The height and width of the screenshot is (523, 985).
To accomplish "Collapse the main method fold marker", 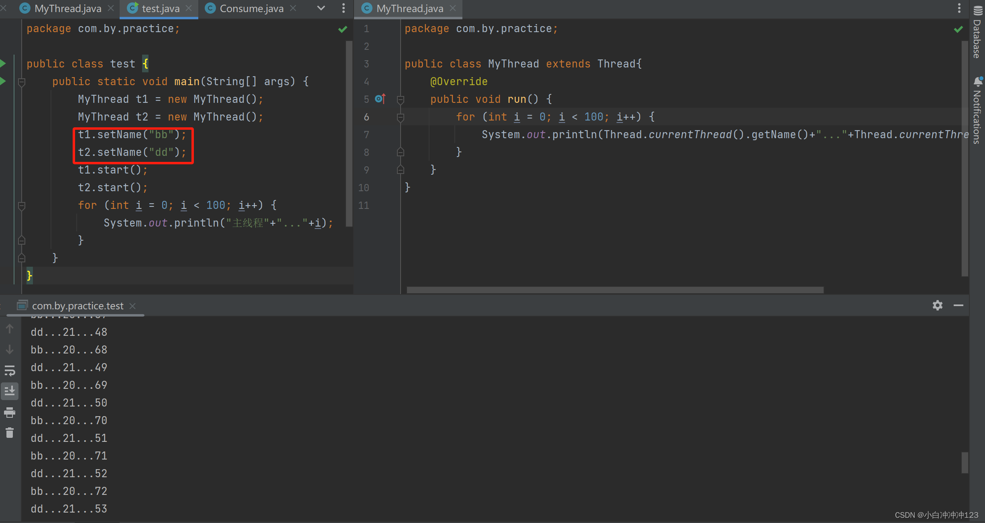I will [22, 82].
